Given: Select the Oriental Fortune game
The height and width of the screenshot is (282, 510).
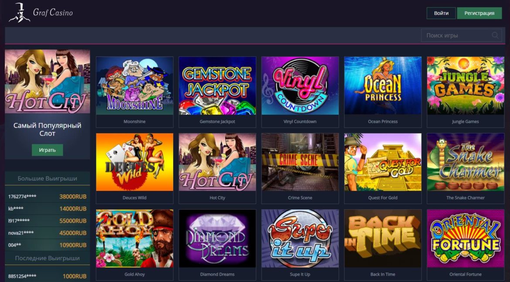Looking at the screenshot, I should (466, 238).
